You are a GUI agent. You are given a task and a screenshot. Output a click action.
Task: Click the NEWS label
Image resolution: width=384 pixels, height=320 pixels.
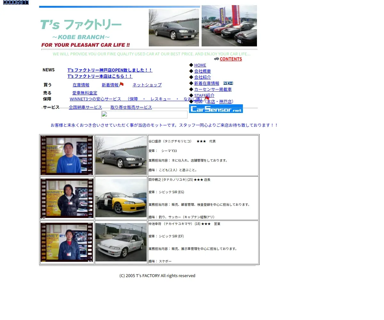pyautogui.click(x=49, y=70)
